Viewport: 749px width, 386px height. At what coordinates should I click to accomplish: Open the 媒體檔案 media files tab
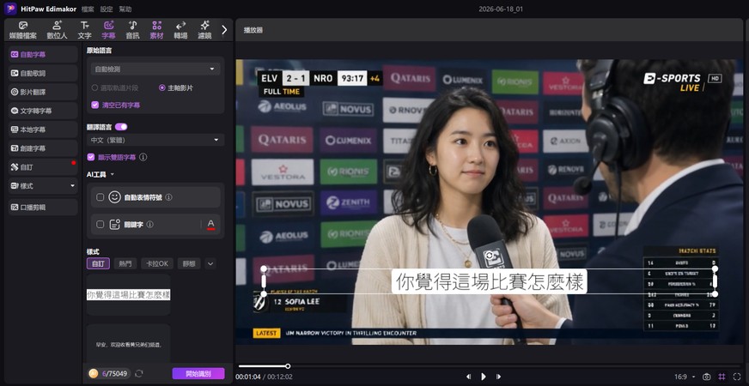[23, 30]
